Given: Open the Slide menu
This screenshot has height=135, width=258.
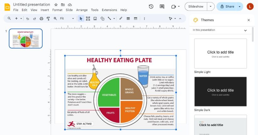Looking at the screenshot, I should click(69, 10).
